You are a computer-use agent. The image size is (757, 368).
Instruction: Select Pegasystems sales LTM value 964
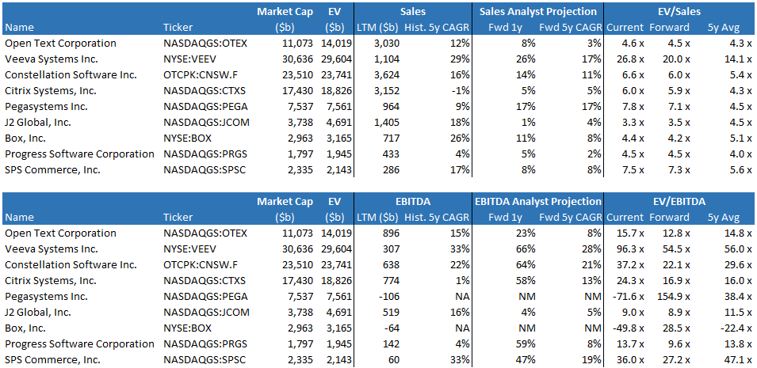click(x=391, y=107)
